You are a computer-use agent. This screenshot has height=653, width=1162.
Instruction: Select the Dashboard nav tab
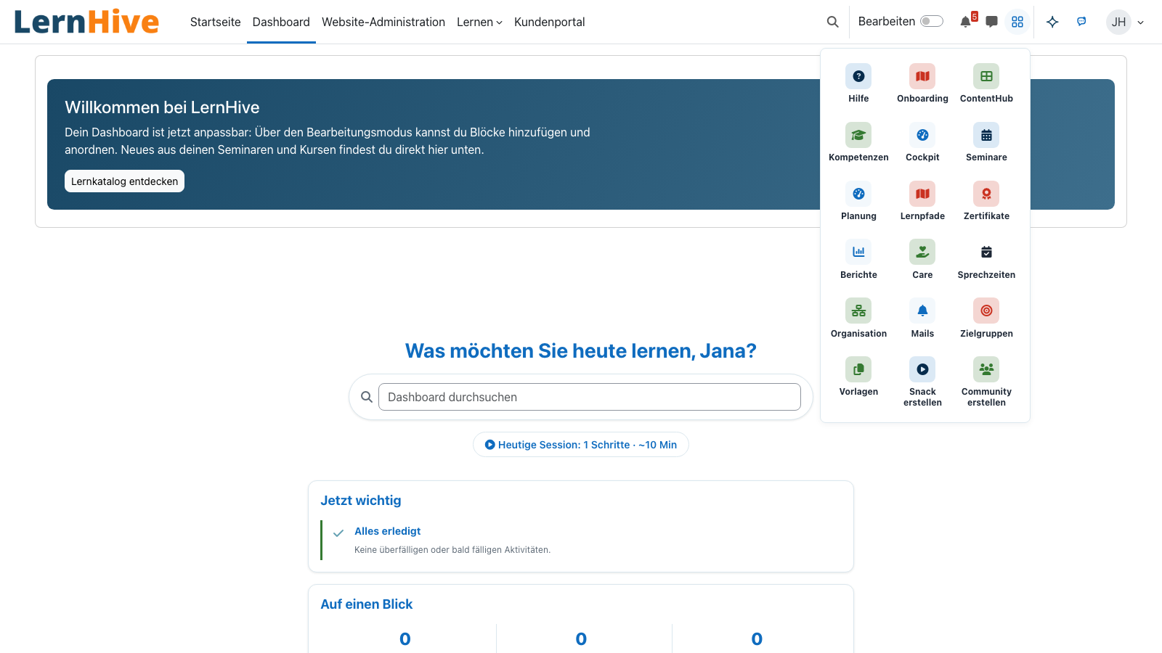(281, 22)
